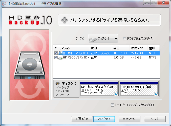The image size is (171, 126).
Task: Click the 4.47 GB used space cell
Action: pyautogui.click(x=136, y=57)
